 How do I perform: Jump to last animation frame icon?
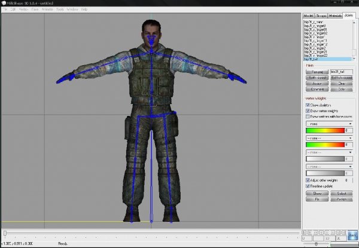pos(344,232)
